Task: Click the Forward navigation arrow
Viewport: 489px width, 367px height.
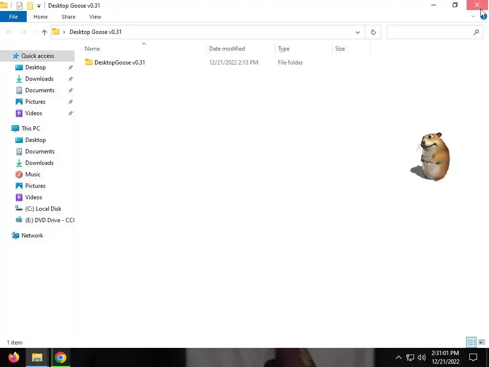Action: pyautogui.click(x=23, y=32)
